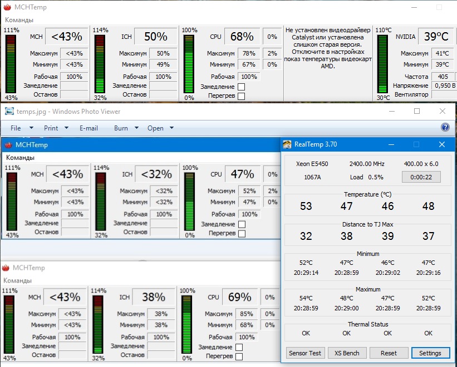Choose E-mail in Photo Viewer toolbar
457x367 pixels.
[x=89, y=128]
